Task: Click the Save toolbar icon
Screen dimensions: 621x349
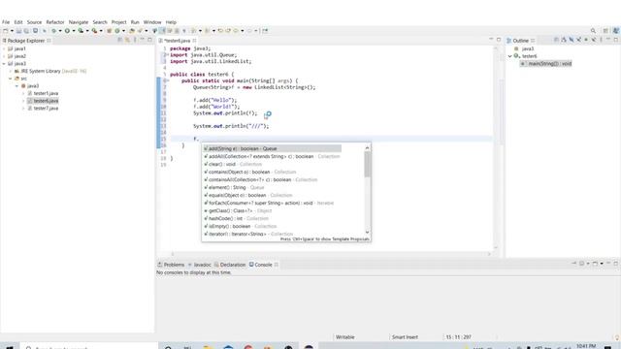Action: [x=18, y=31]
